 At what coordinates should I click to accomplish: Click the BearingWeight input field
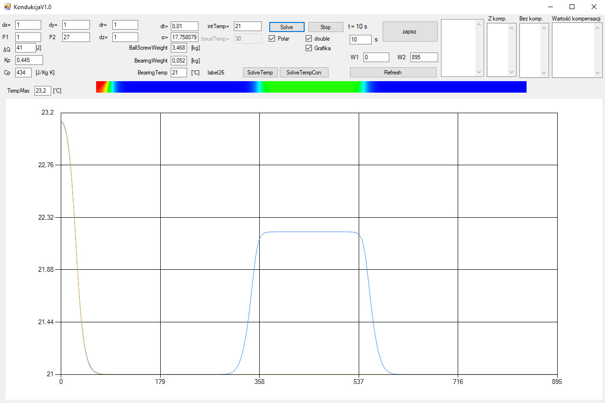179,61
